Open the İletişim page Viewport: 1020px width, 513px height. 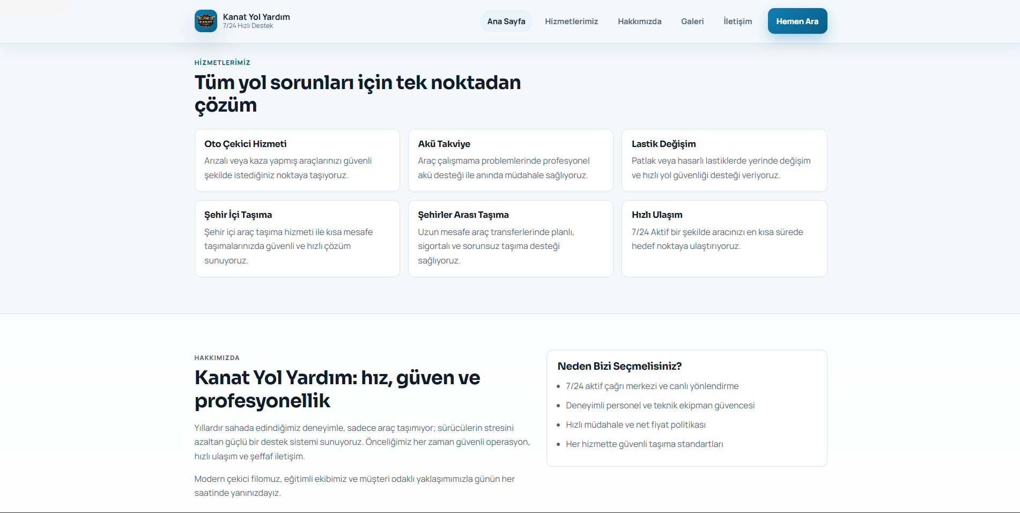click(738, 21)
